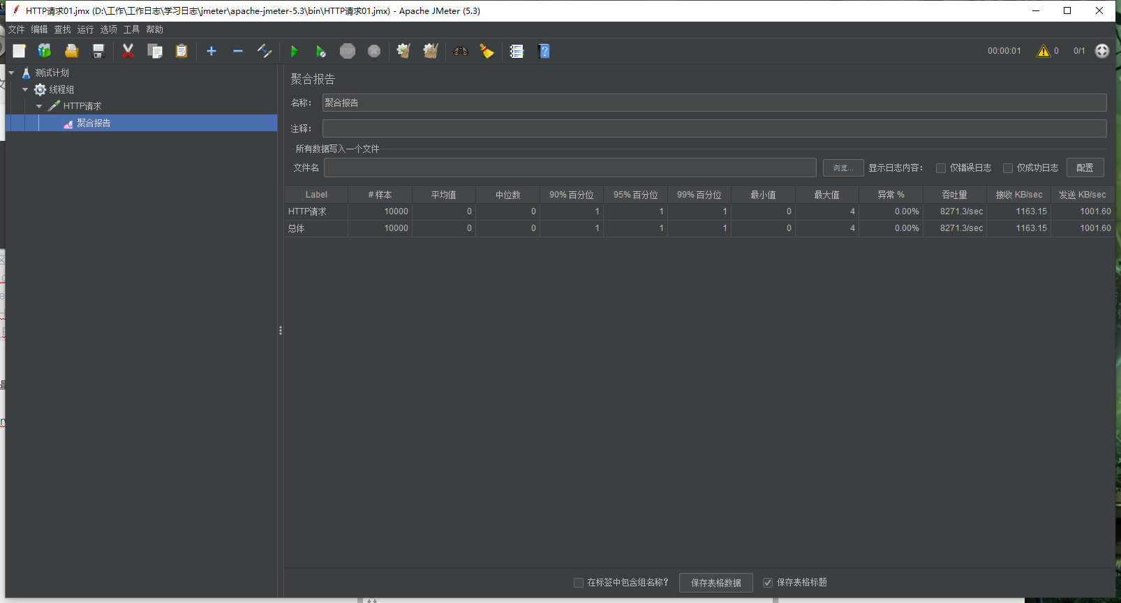The width and height of the screenshot is (1121, 603).
Task: Click the panel splitter handle dots
Action: pos(281,331)
